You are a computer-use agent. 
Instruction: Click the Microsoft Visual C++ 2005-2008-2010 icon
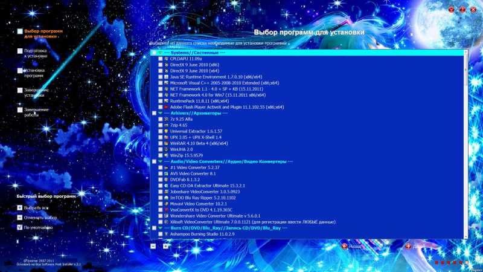tap(167, 83)
